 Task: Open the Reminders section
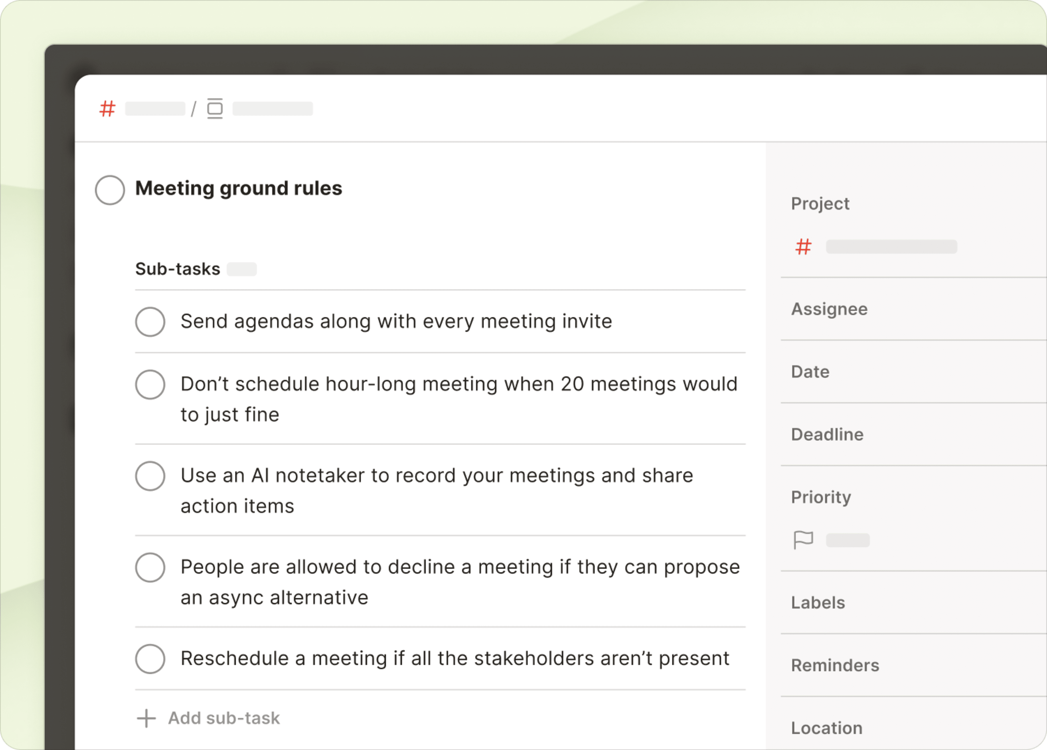pyautogui.click(x=835, y=665)
